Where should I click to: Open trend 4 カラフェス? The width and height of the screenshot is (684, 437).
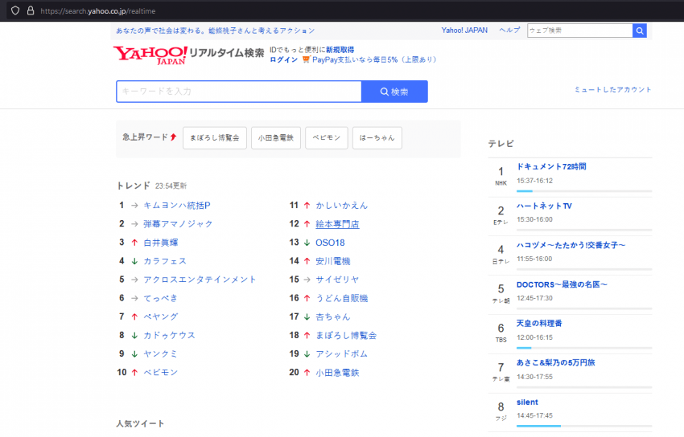coord(165,261)
